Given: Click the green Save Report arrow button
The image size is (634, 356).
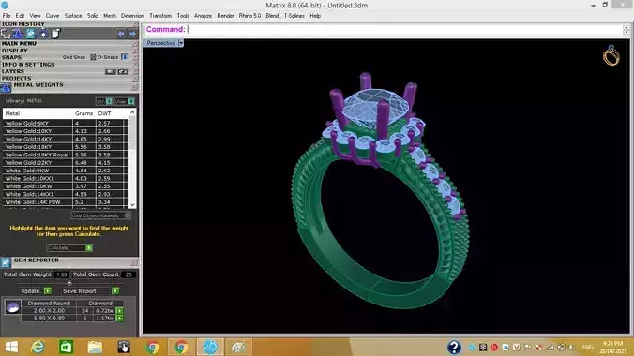Looking at the screenshot, I should (x=115, y=291).
